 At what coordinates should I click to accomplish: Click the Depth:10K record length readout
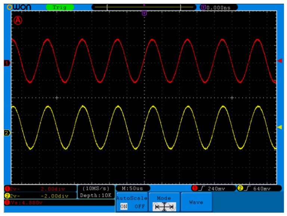click(x=96, y=196)
